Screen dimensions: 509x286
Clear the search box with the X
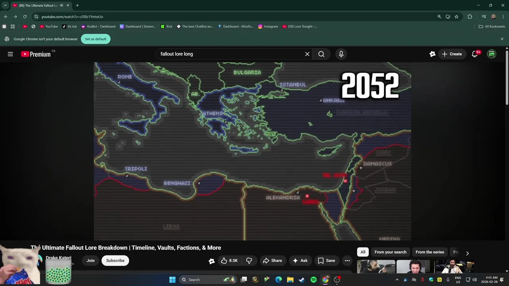point(307,54)
